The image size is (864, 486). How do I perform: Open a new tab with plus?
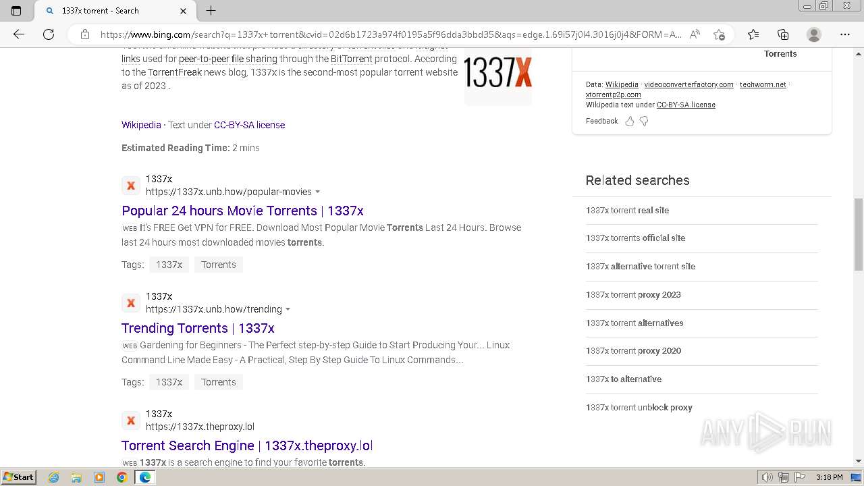pyautogui.click(x=211, y=11)
